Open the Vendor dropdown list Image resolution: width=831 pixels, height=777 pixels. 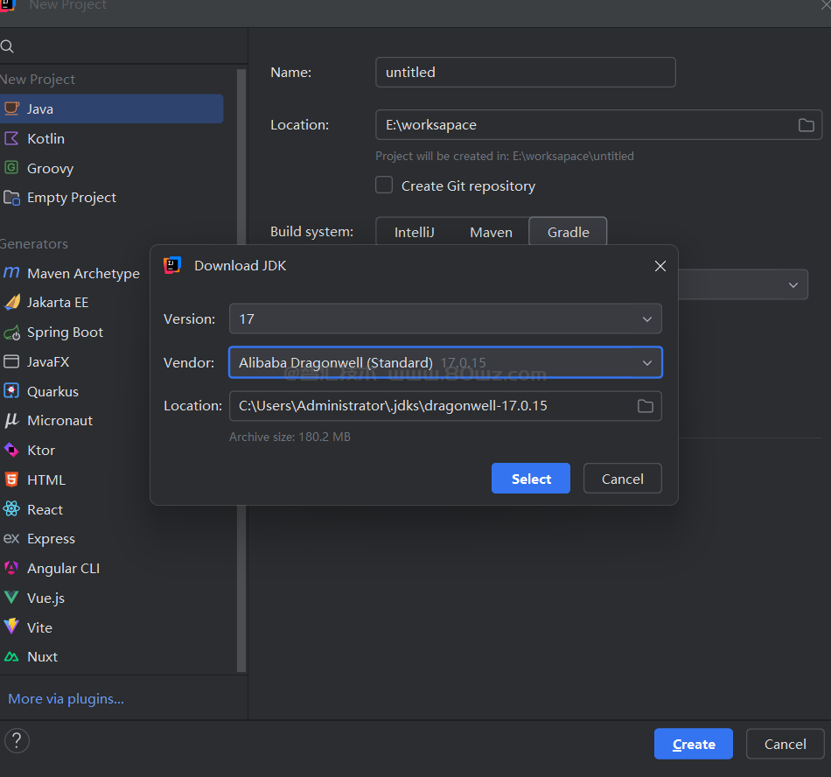point(445,362)
